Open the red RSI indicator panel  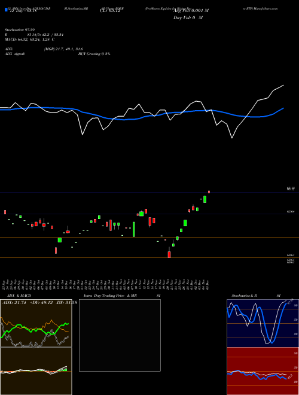click(x=263, y=371)
